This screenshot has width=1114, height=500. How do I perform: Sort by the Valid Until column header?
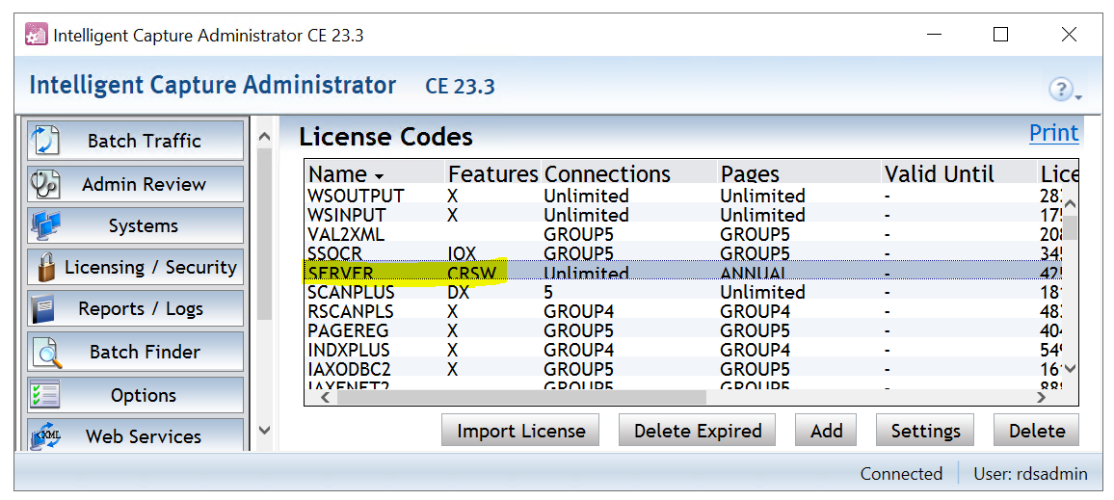pyautogui.click(x=959, y=174)
